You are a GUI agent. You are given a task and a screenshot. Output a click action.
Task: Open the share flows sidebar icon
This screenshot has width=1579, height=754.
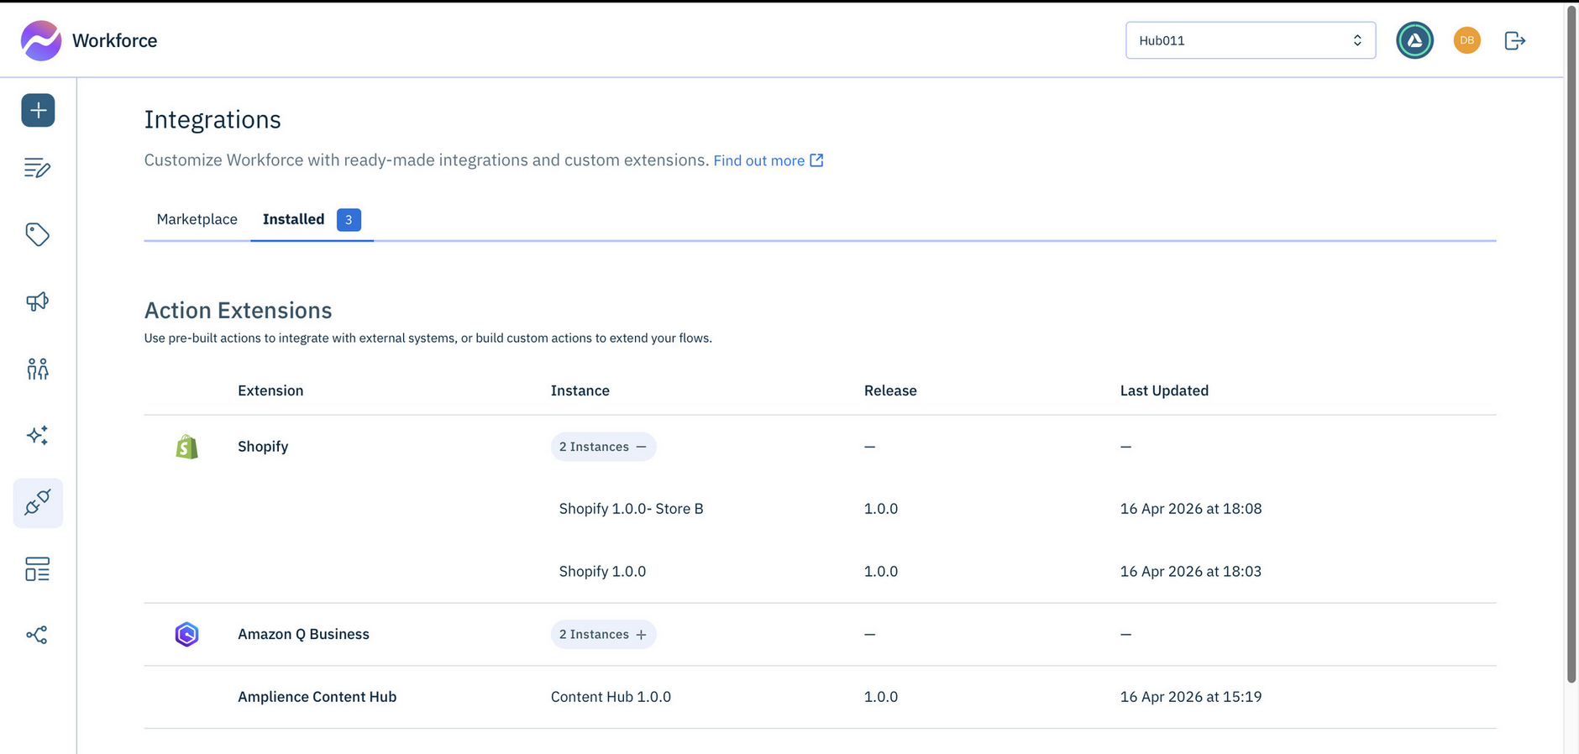[37, 635]
